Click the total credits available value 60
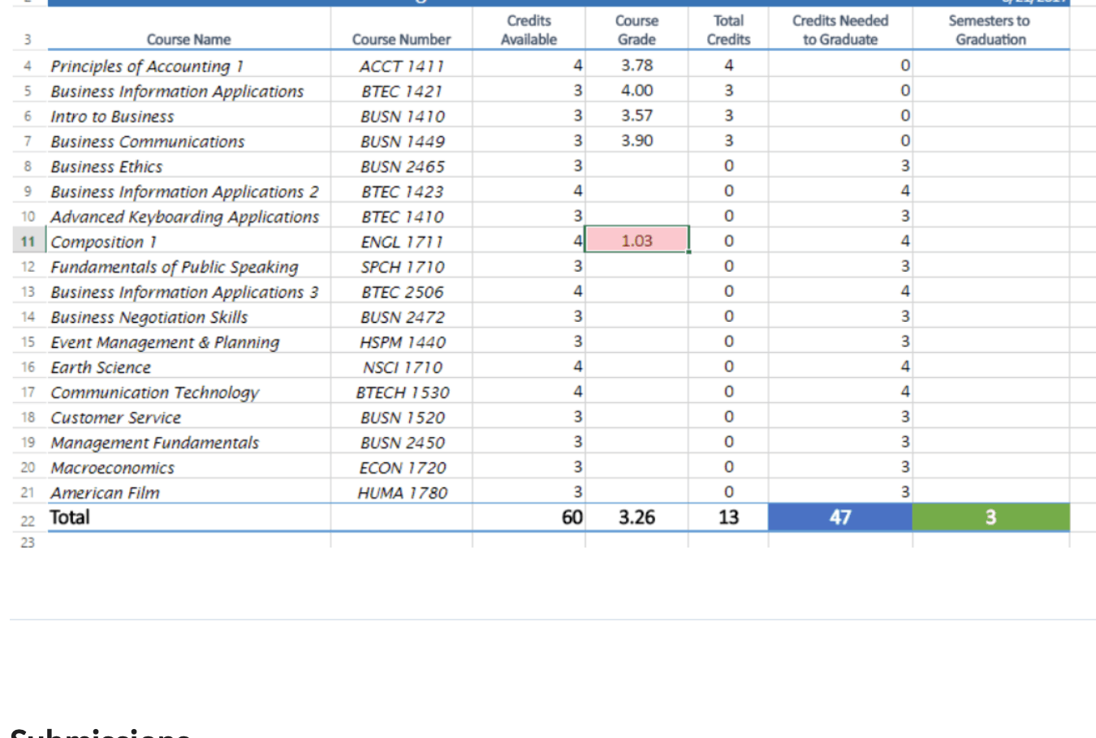This screenshot has height=738, width=1096. point(529,517)
